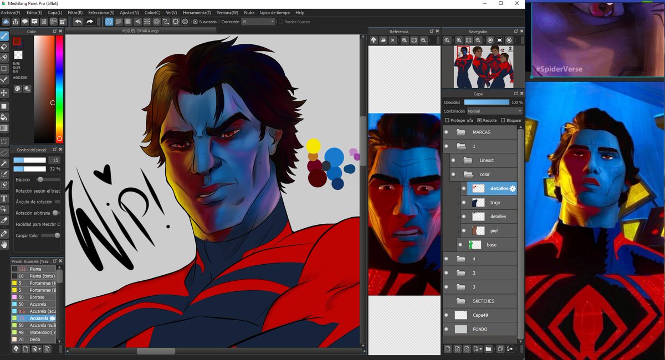Viewport: 665px width, 360px height.
Task: Expand the folder named 3
Action: (461, 287)
